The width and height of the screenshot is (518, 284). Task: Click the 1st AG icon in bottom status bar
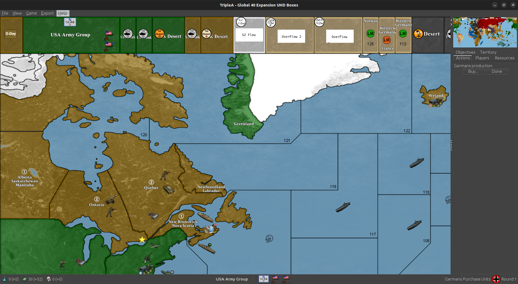(x=264, y=279)
